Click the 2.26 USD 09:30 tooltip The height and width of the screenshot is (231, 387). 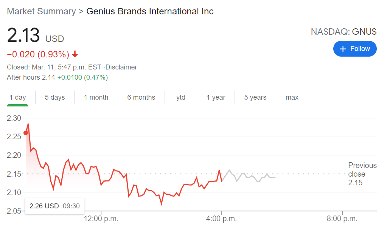click(55, 206)
